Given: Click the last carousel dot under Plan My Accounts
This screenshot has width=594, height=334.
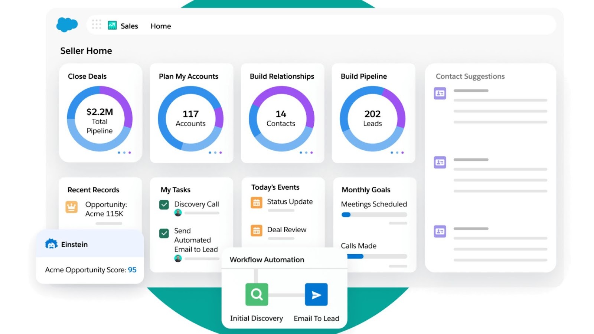Looking at the screenshot, I should click(220, 152).
